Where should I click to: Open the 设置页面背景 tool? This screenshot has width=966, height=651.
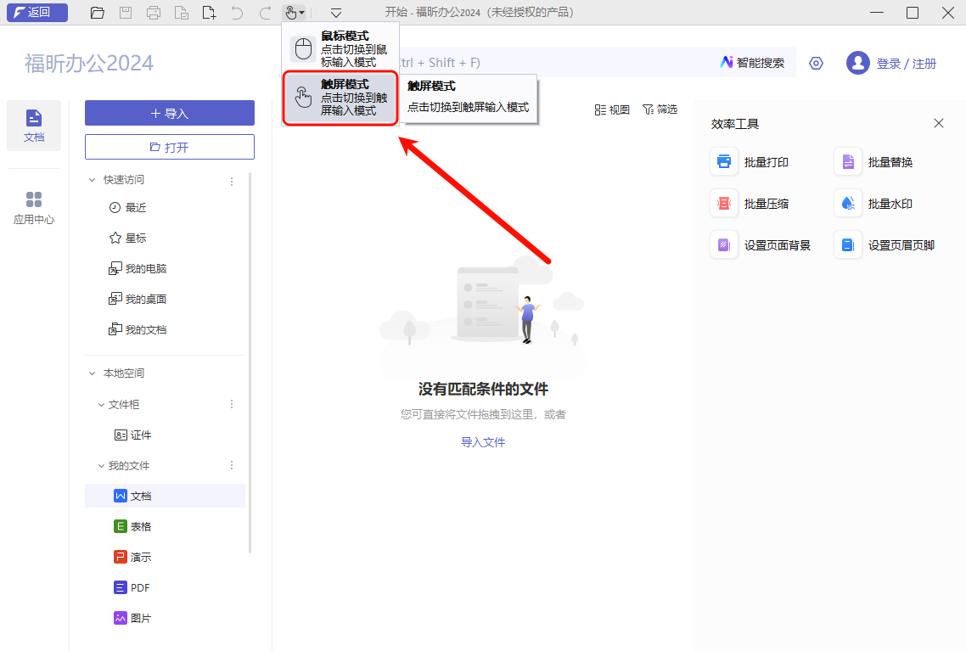pyautogui.click(x=761, y=245)
